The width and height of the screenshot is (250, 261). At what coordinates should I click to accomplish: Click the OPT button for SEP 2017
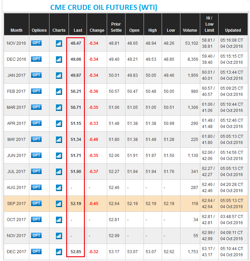pos(36,203)
